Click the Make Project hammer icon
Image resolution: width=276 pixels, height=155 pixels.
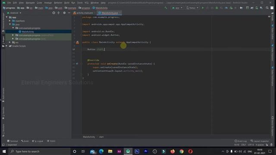tap(166, 8)
